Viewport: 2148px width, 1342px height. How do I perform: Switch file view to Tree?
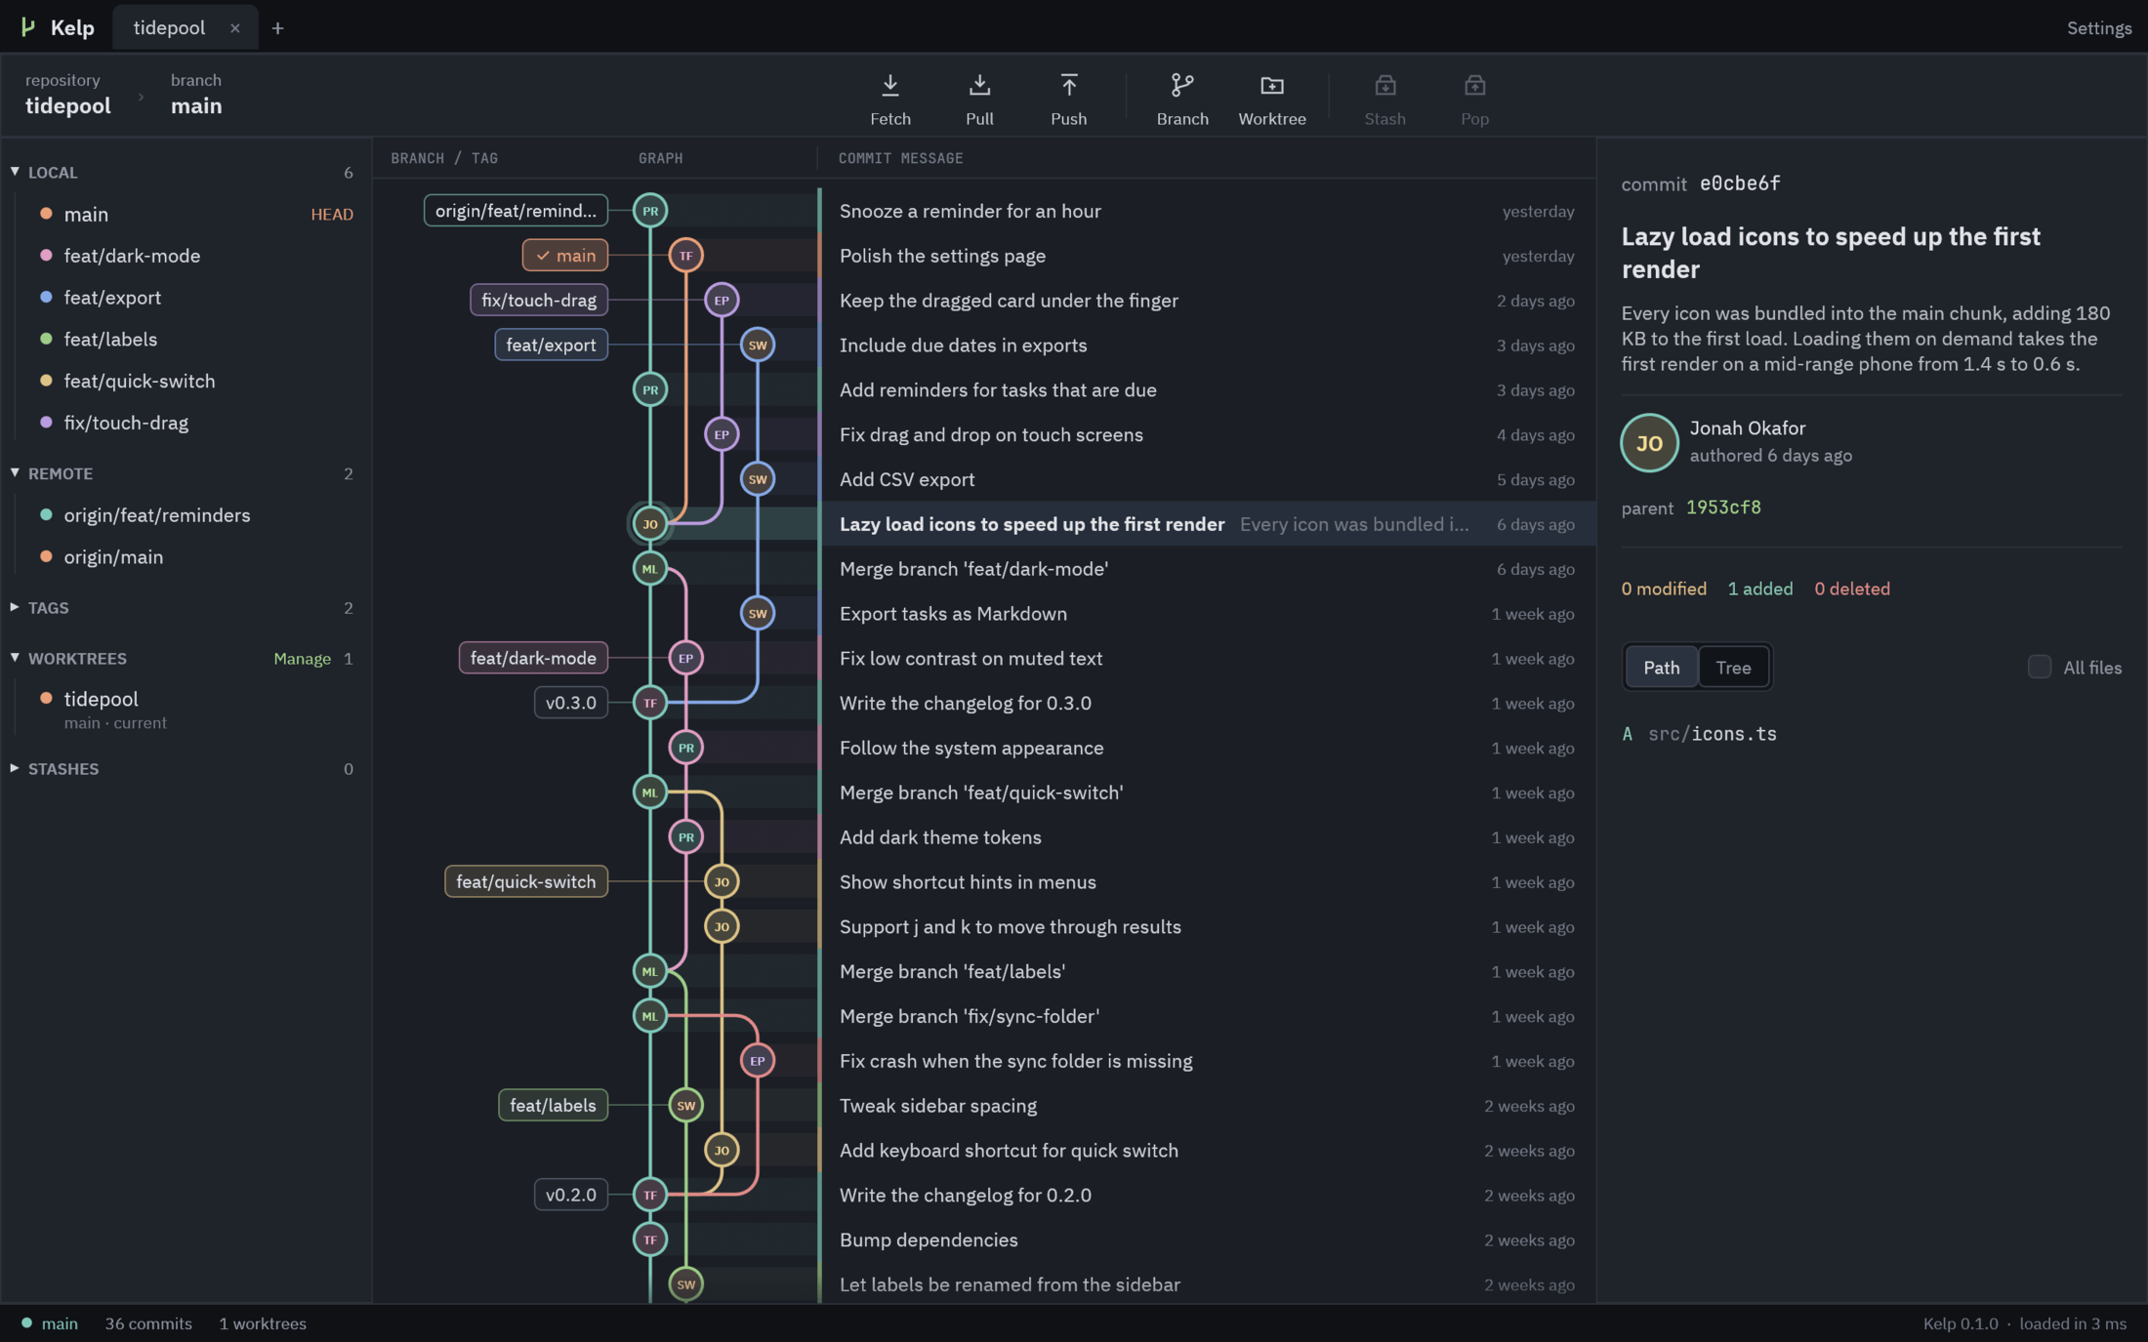click(x=1733, y=668)
